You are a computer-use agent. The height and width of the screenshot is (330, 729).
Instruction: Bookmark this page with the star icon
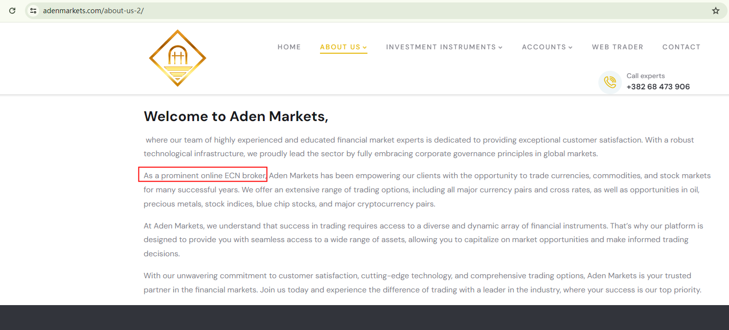715,10
